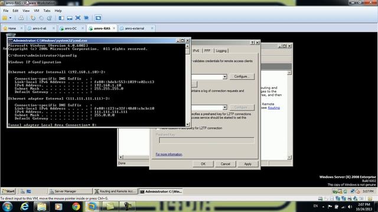Image resolution: width=378 pixels, height=212 pixels.
Task: Select VMware Workstation host taskbar icon
Action: [x=92, y=207]
